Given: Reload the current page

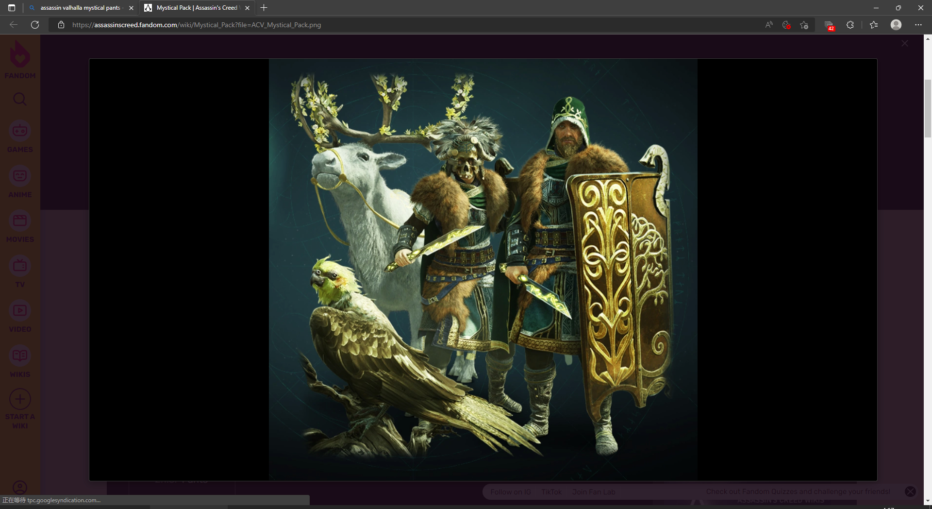Looking at the screenshot, I should 35,25.
